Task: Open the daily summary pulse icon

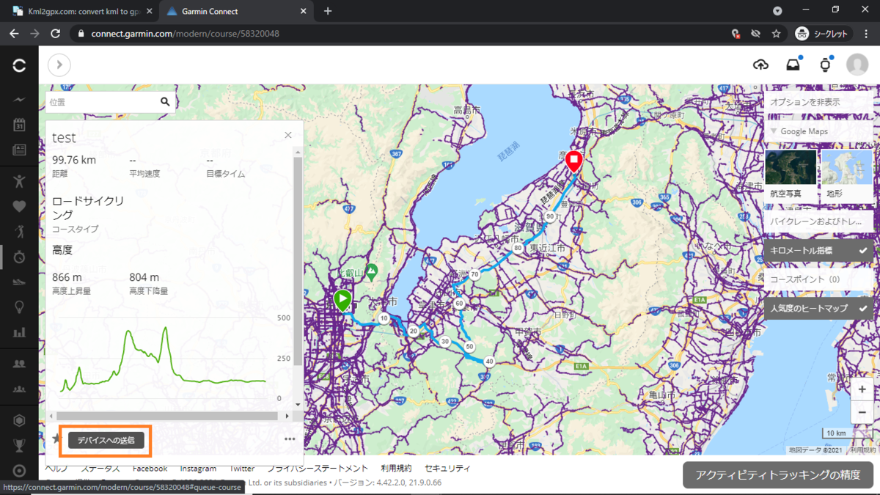Action: [20, 100]
